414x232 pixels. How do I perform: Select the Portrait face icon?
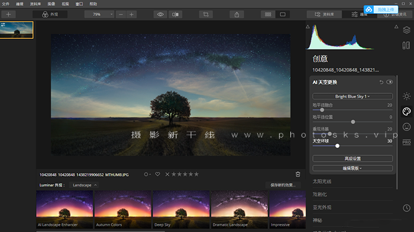point(407,127)
